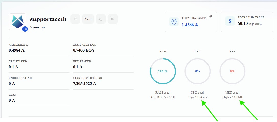Select the 1.4386 A total balance value
This screenshot has width=277, height=122.
(190, 25)
